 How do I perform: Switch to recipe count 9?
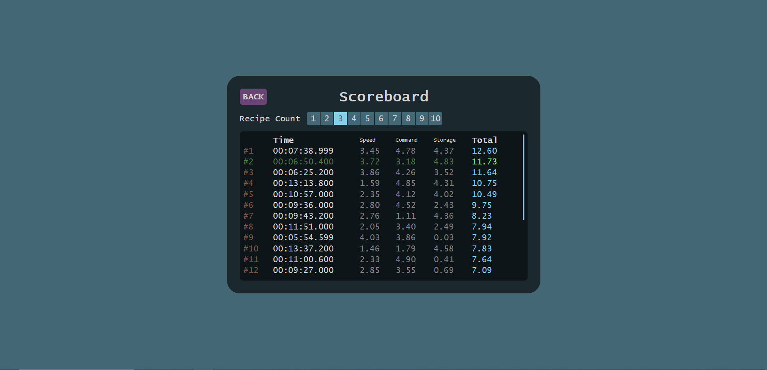(422, 119)
